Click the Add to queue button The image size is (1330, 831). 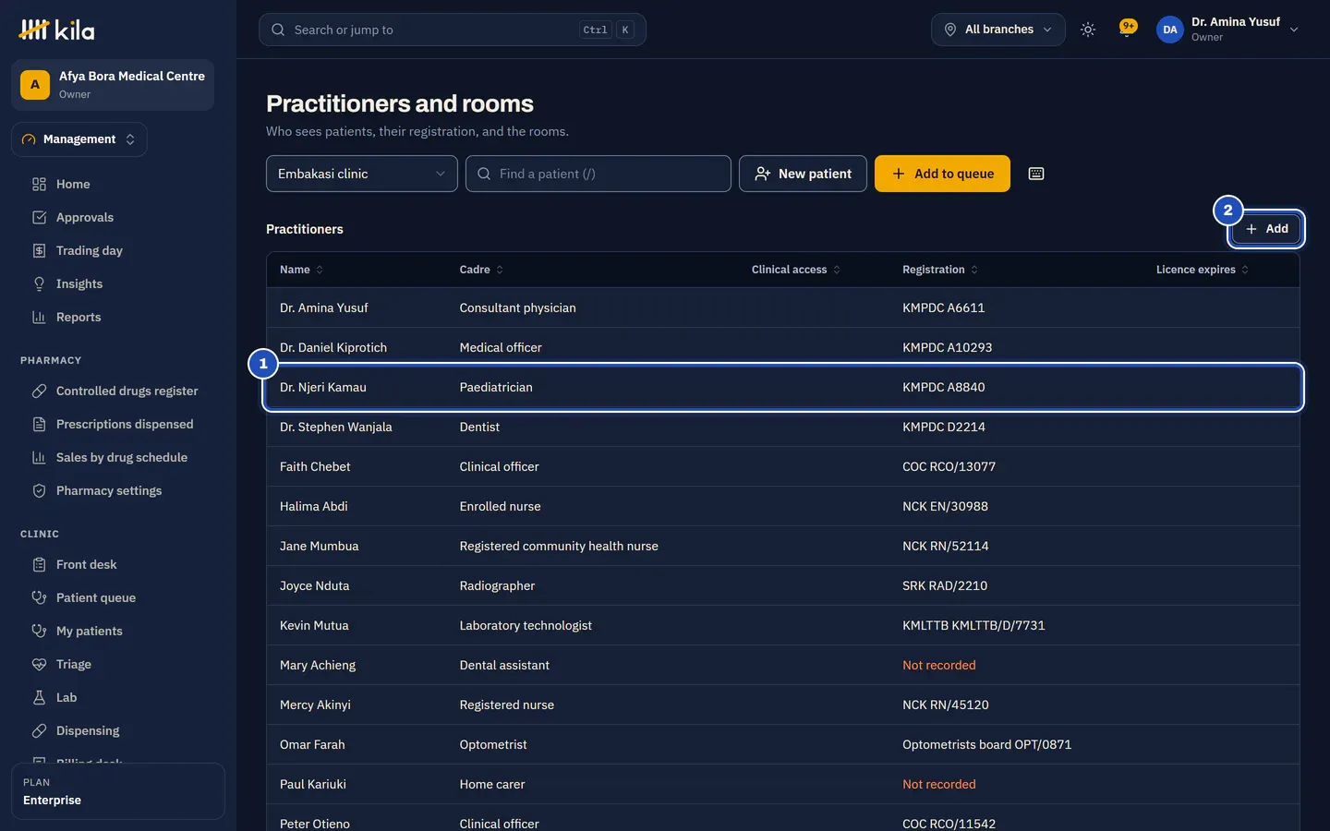point(942,174)
